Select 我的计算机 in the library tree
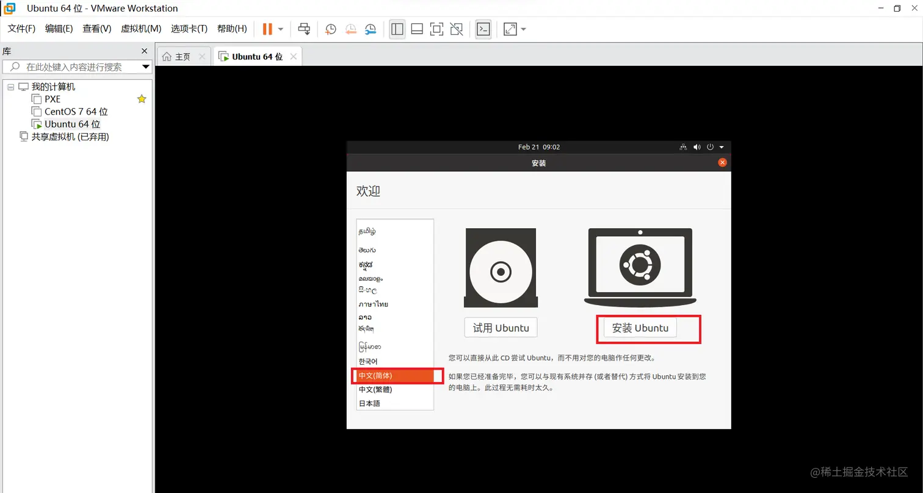923x493 pixels. click(x=53, y=87)
